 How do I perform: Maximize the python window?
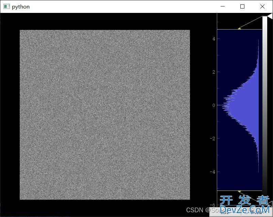242,6
